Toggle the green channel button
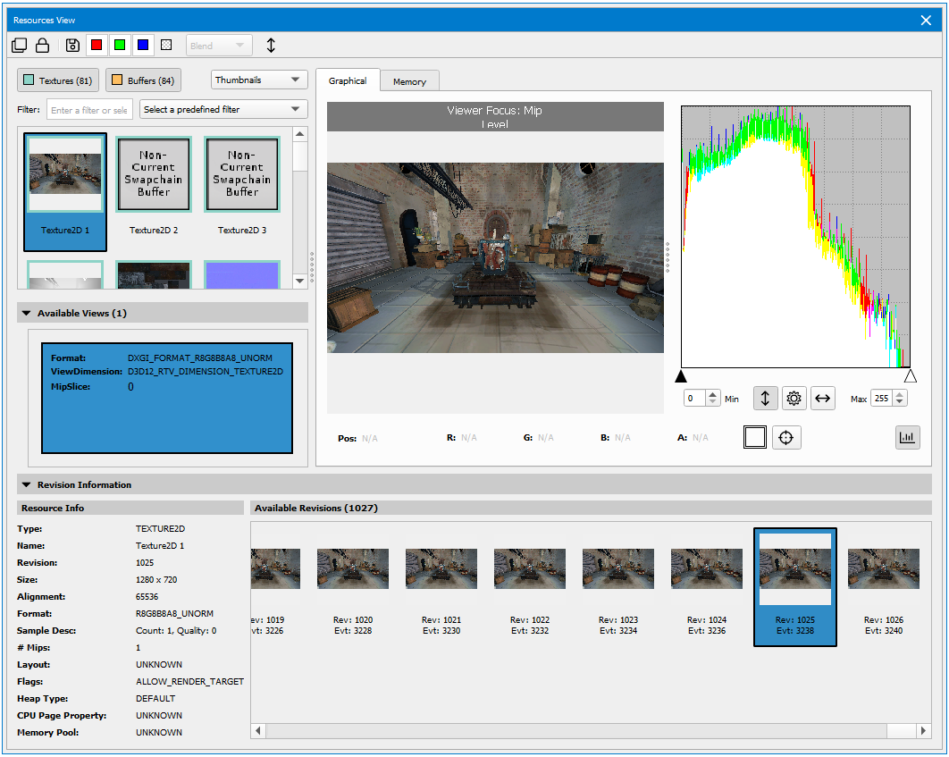Screen dimensions: 949x757 120,46
